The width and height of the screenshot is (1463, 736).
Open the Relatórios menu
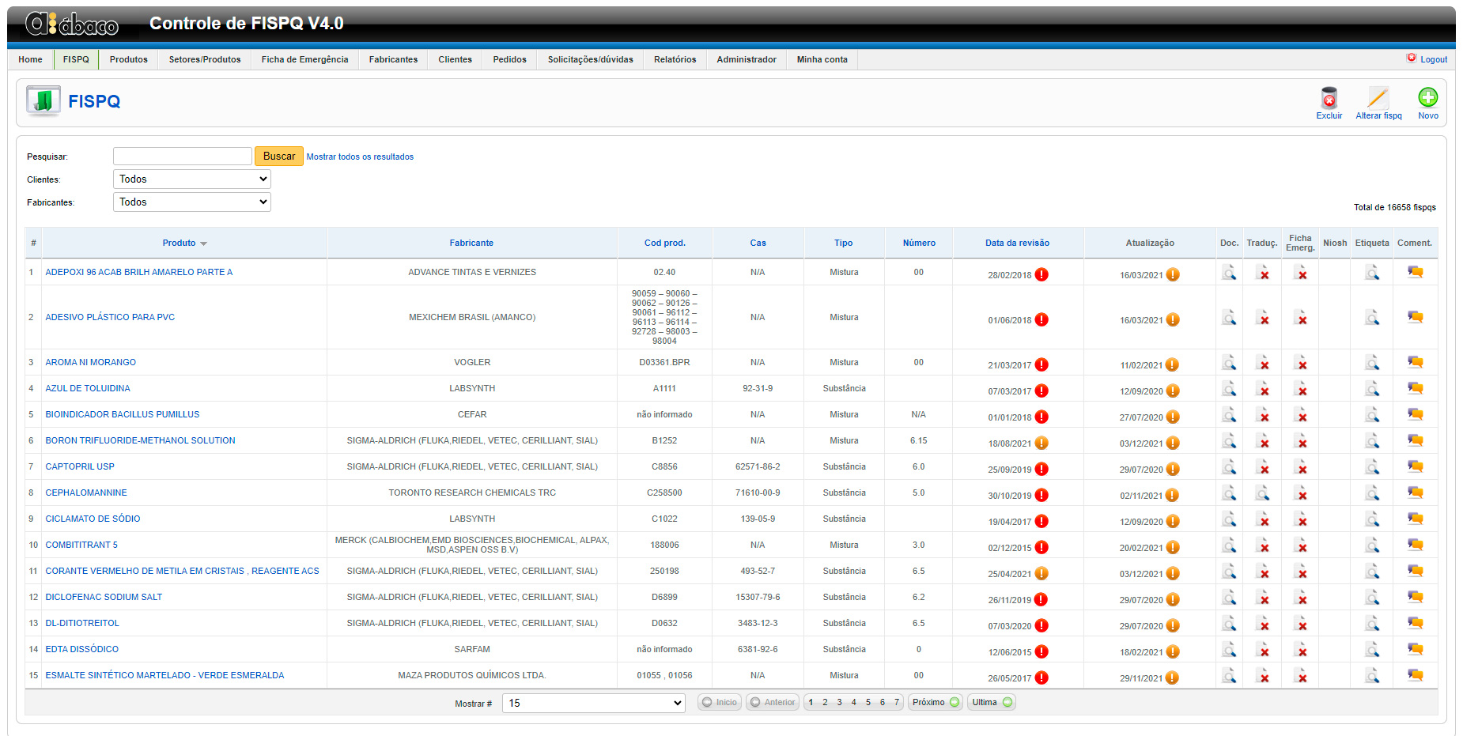click(x=675, y=59)
